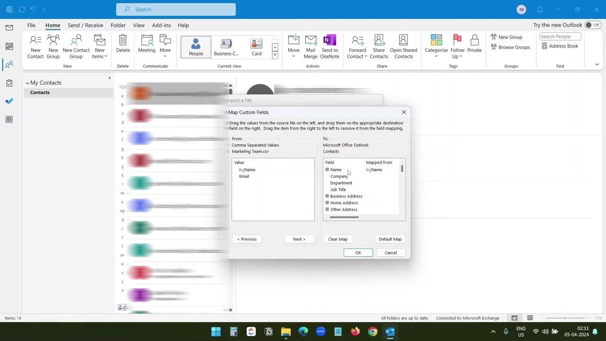
Task: Click New Contact Group icon
Action: coord(76,46)
